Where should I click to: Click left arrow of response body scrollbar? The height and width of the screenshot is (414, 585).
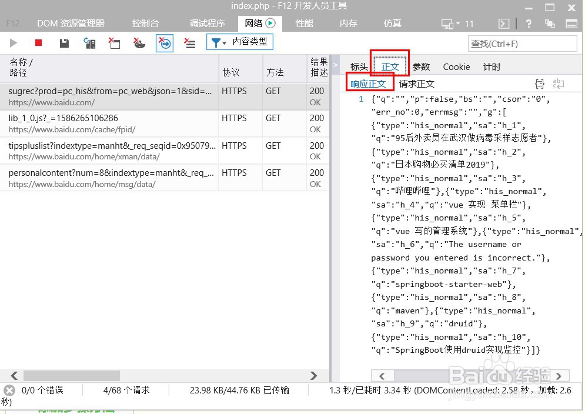tap(382, 376)
